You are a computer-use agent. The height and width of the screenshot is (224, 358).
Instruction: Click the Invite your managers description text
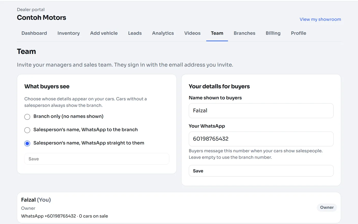125,65
